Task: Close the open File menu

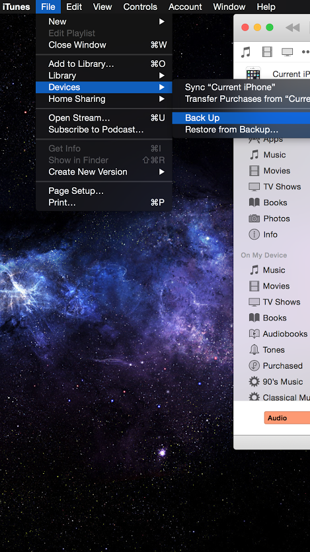Action: (x=48, y=7)
